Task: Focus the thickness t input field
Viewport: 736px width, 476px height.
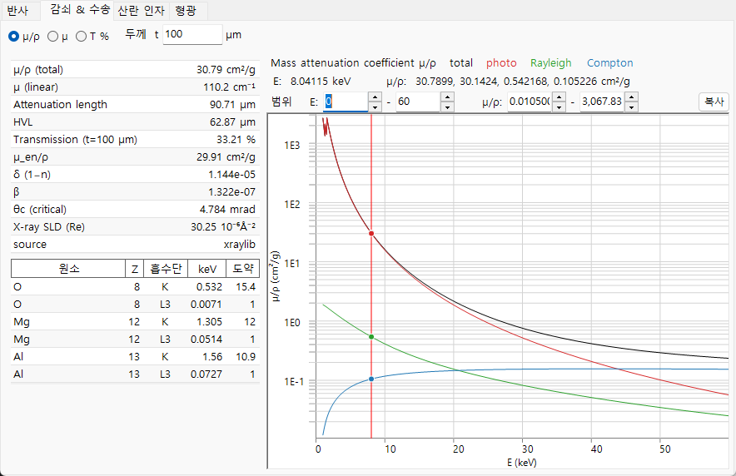Action: 192,35
